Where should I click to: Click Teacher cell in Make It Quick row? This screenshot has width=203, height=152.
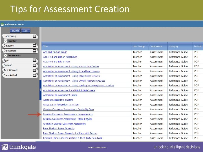tap(137, 119)
